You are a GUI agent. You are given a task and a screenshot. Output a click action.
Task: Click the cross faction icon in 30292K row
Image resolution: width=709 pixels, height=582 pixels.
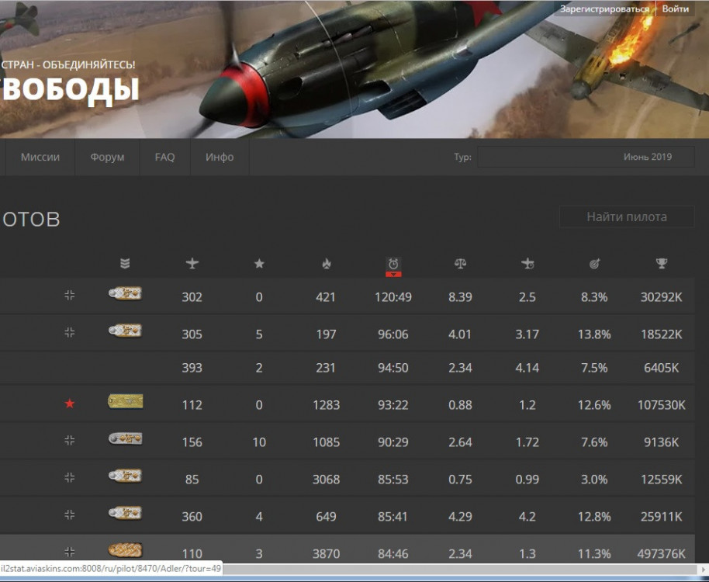69,296
